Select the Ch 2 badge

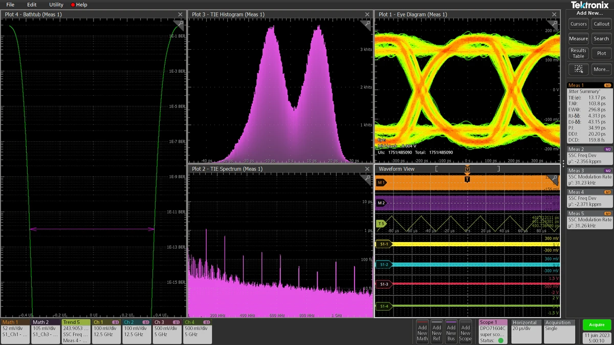tap(136, 331)
